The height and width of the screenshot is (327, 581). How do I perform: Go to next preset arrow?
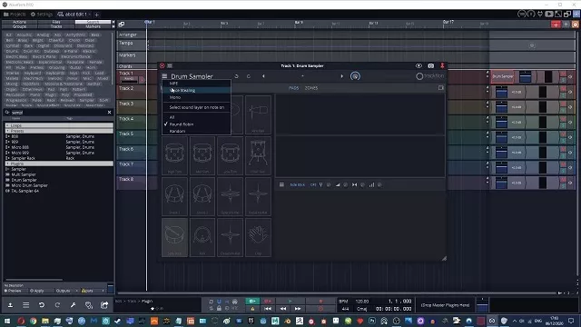(341, 76)
